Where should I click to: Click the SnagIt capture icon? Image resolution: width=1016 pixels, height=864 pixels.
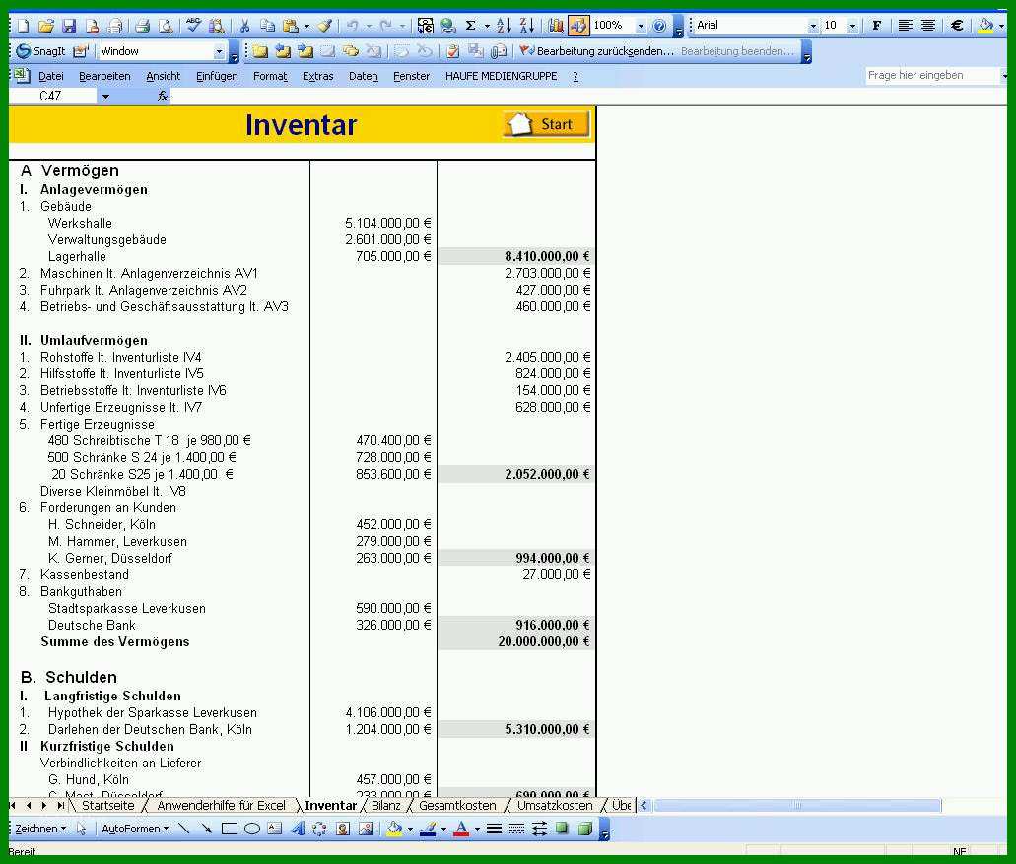pyautogui.click(x=41, y=51)
